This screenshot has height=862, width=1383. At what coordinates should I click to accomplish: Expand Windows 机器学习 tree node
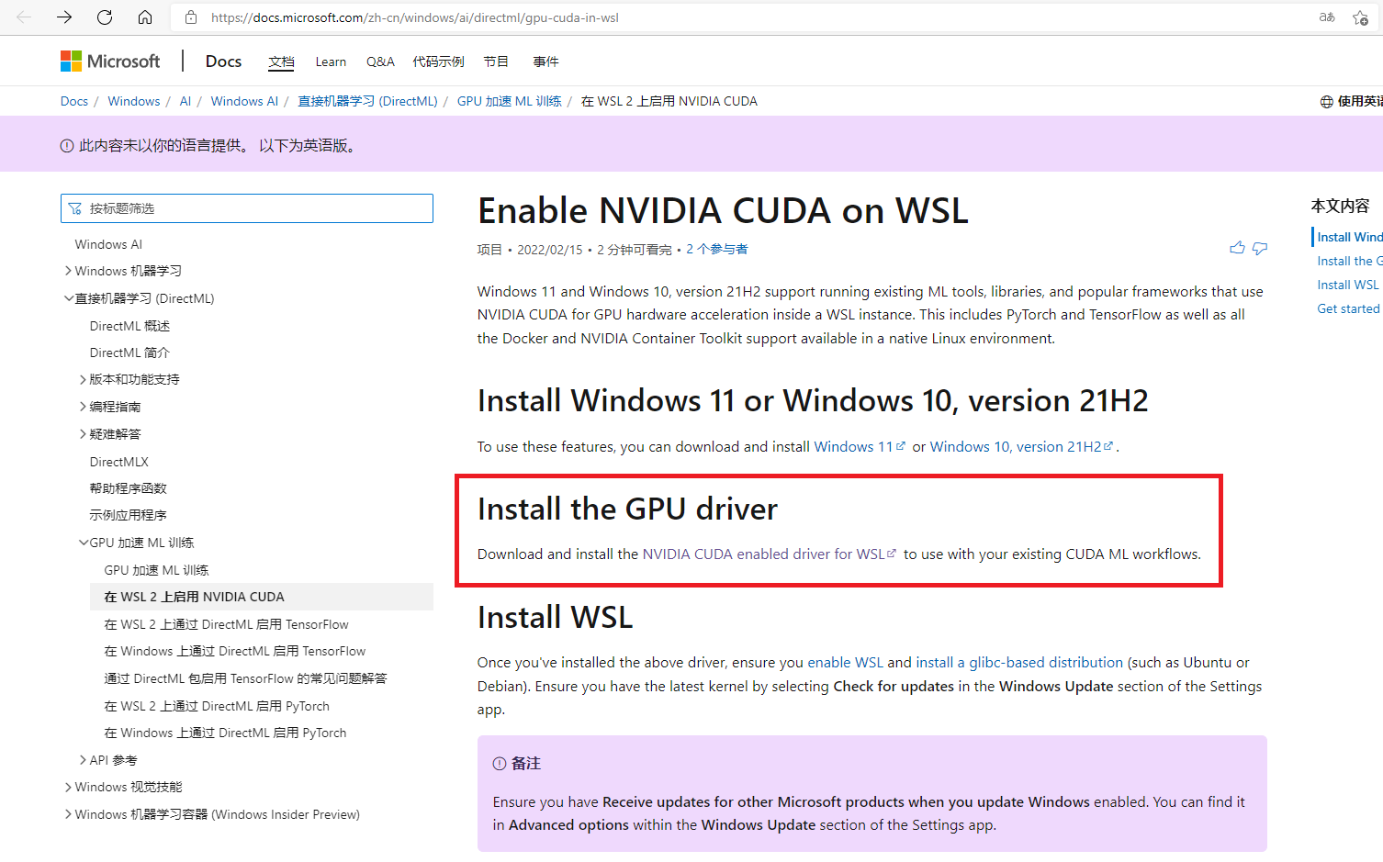(x=69, y=271)
